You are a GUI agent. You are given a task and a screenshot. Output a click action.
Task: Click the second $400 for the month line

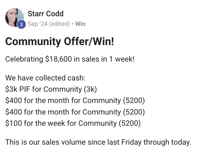click(x=63, y=112)
